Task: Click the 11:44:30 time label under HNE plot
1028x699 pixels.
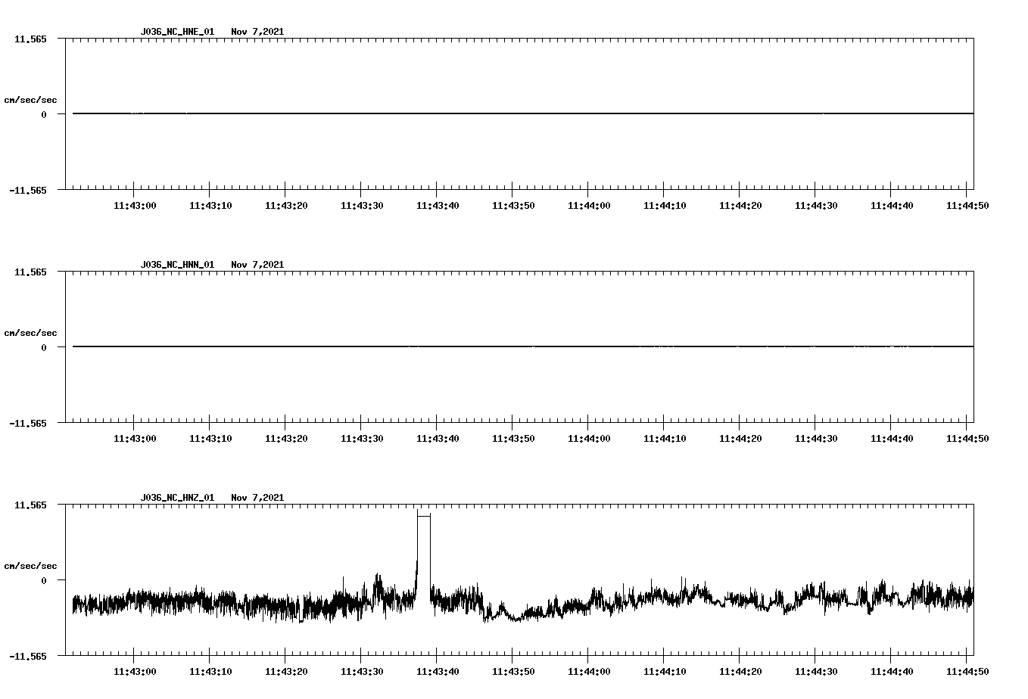Action: pos(816,206)
